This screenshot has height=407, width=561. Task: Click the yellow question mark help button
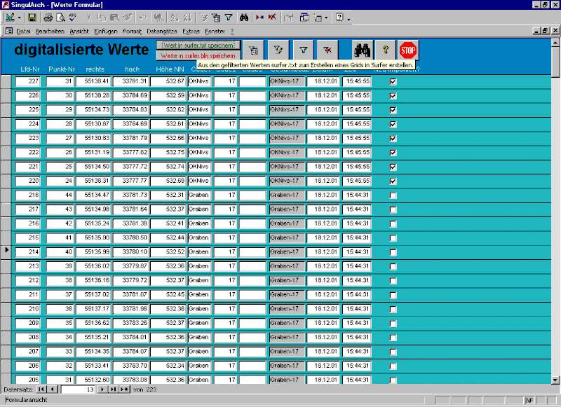pos(385,50)
